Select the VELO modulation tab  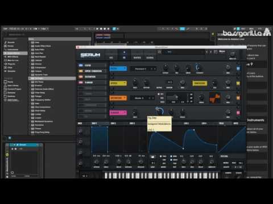coord(221,124)
